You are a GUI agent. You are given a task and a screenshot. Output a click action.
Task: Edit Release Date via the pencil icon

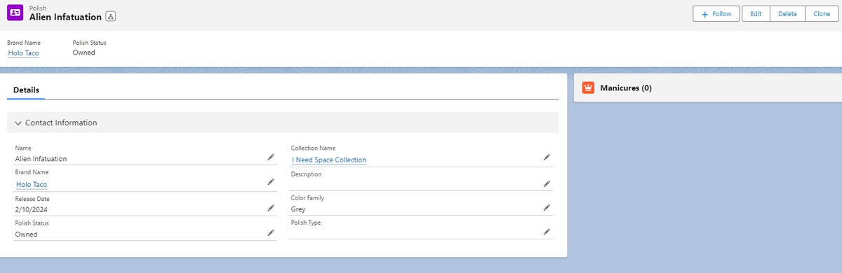271,208
